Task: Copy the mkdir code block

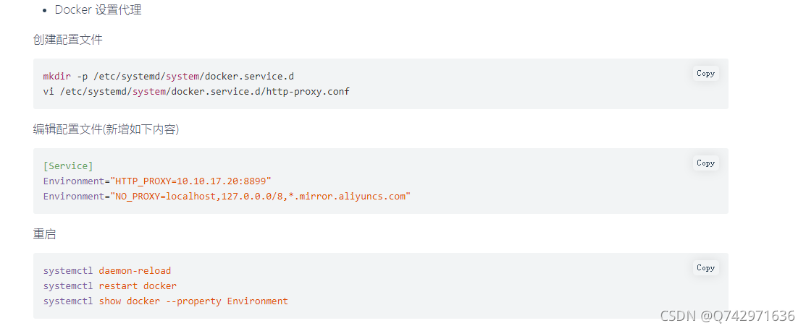Action: point(705,74)
